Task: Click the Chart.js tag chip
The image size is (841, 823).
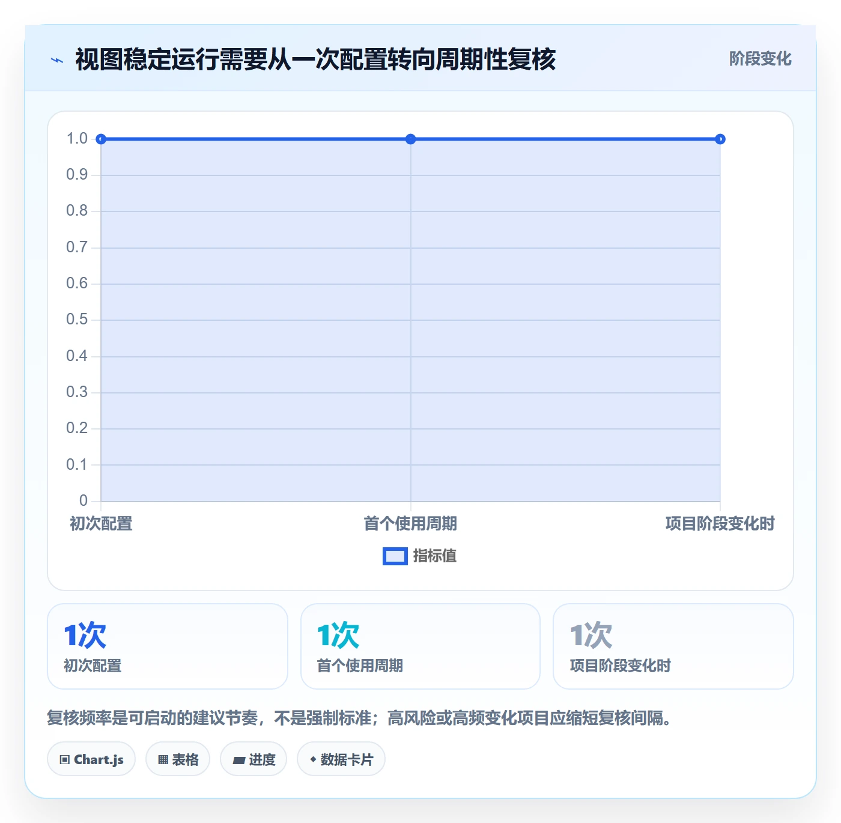Action: click(91, 759)
